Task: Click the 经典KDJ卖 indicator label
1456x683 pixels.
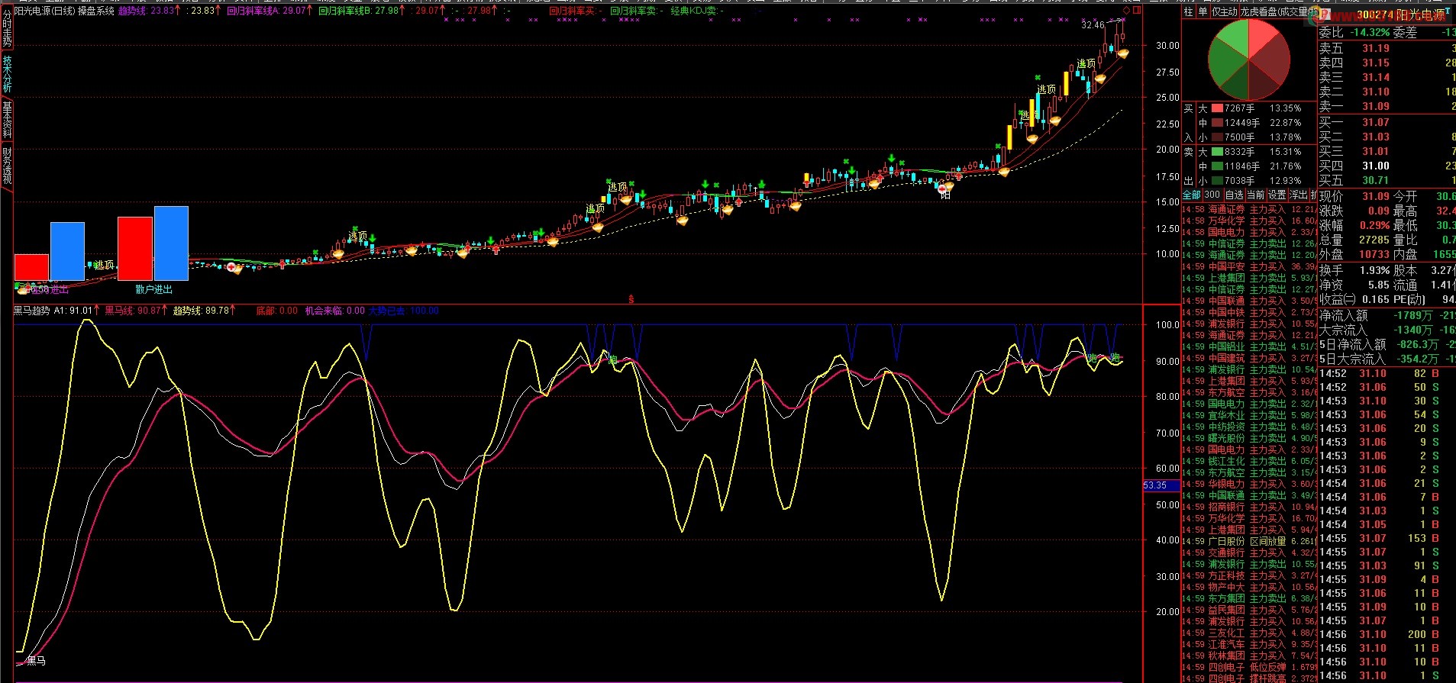Action: tap(697, 11)
